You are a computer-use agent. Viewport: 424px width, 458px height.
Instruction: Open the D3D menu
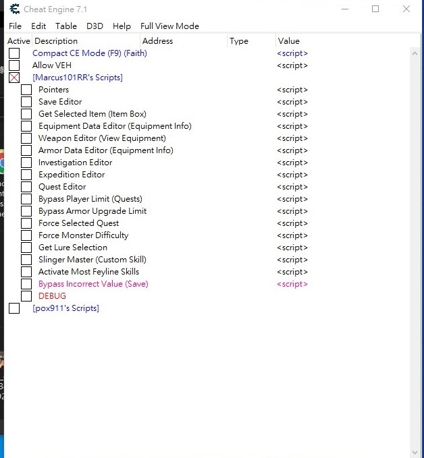[x=95, y=26]
